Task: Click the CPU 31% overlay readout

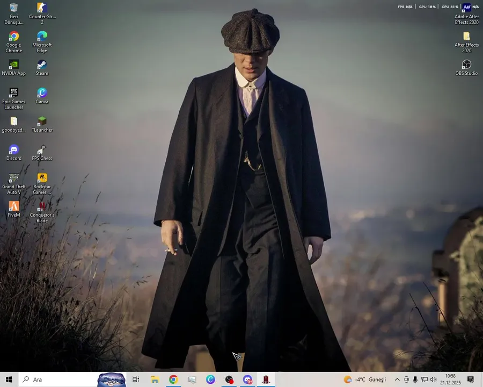Action: 450,6
